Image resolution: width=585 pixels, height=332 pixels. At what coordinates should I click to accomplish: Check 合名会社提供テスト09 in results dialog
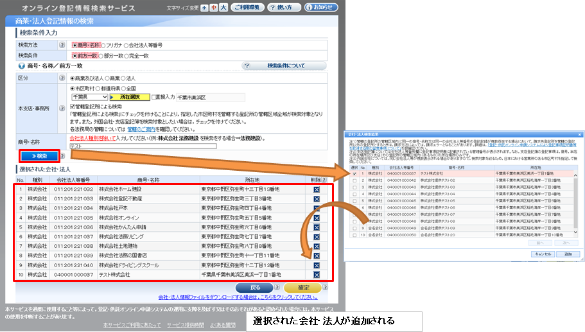354,229
